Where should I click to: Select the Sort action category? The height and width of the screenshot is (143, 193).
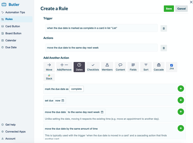click(146, 67)
